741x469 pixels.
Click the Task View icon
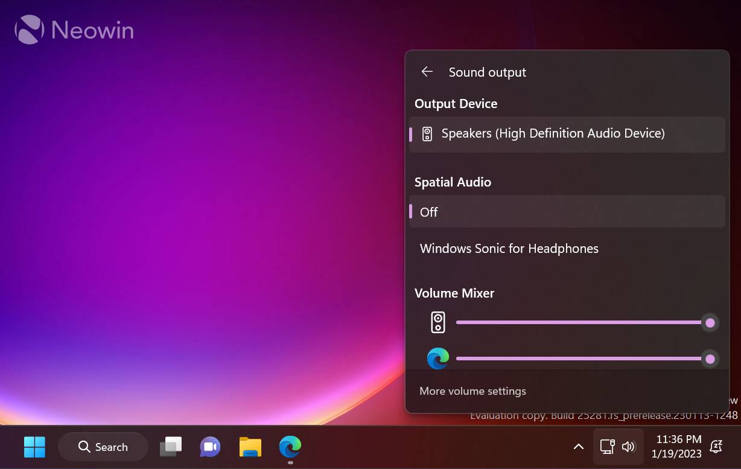pos(170,447)
